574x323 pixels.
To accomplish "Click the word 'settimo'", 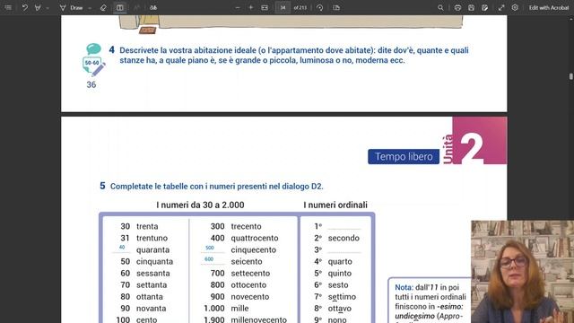I will [342, 297].
